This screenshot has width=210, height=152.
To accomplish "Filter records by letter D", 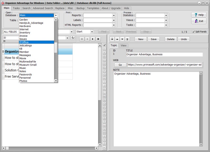I will 104,64.
